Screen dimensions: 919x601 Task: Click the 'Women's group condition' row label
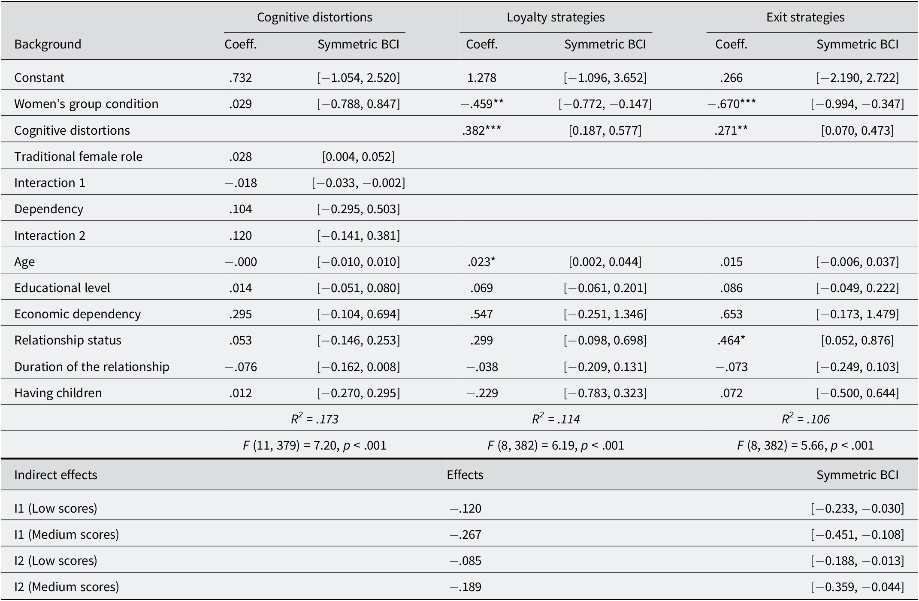pos(86,104)
